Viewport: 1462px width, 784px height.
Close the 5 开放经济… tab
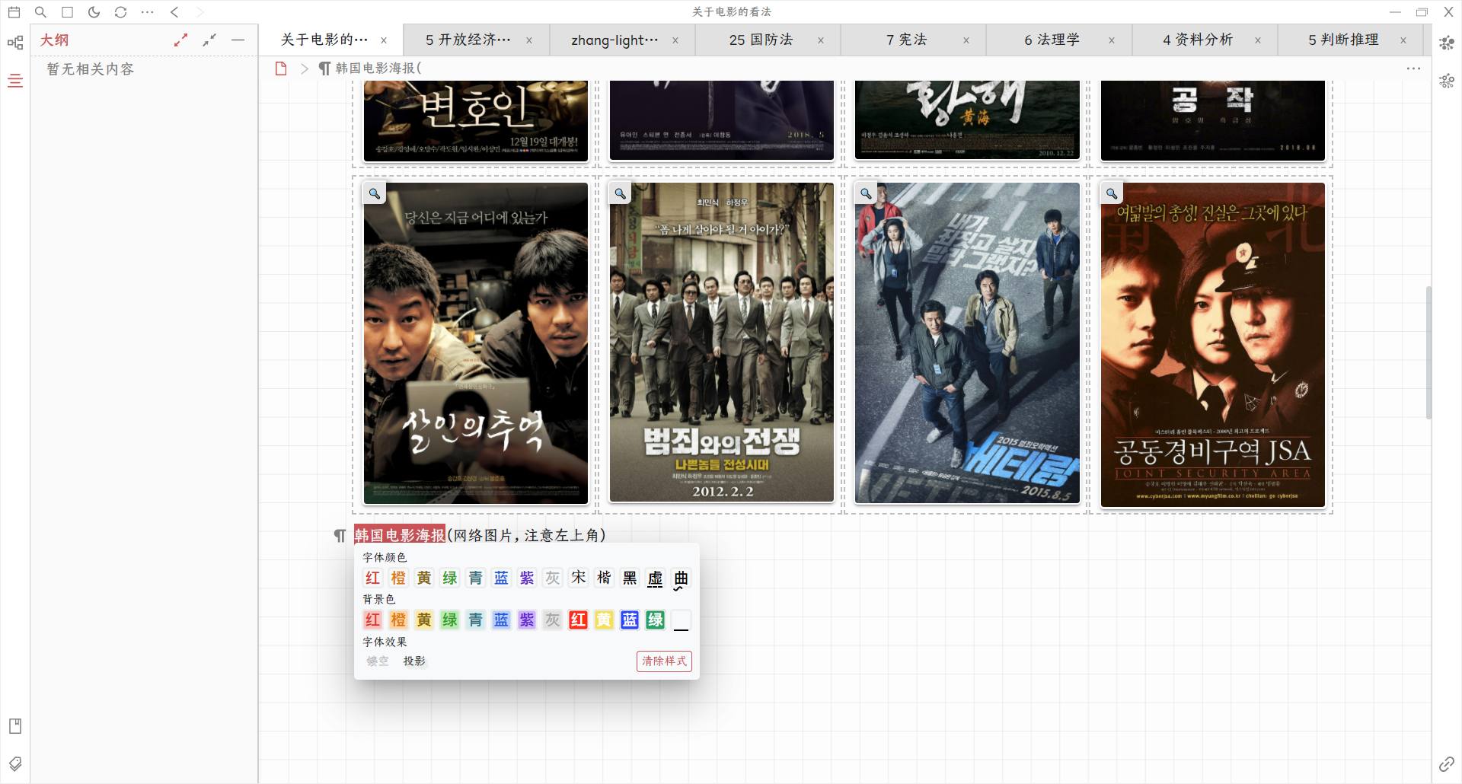[529, 40]
